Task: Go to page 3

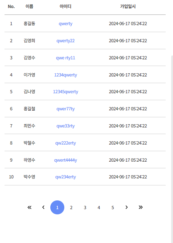Action: 85,207
